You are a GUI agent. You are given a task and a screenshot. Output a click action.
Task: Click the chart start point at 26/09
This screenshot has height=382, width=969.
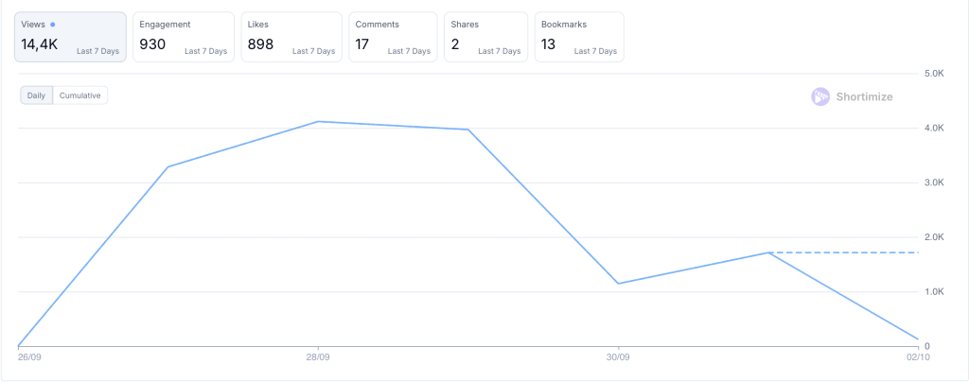pyautogui.click(x=19, y=345)
